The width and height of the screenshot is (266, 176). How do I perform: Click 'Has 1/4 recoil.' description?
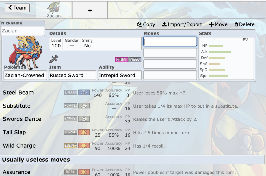click(x=149, y=146)
